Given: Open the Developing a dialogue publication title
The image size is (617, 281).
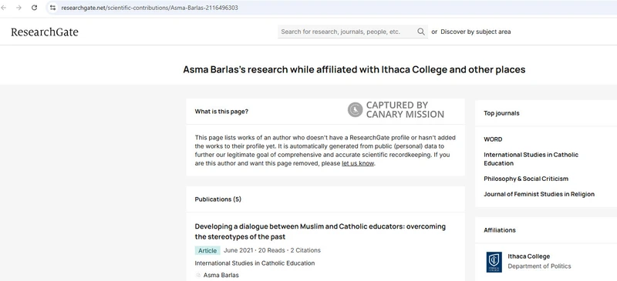Looking at the screenshot, I should [320, 232].
